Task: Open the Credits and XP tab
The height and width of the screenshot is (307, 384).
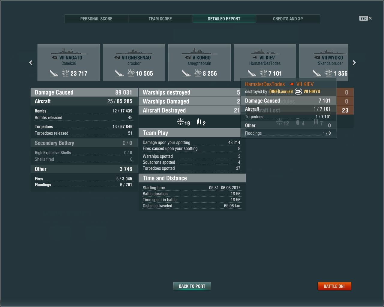Action: click(x=288, y=19)
